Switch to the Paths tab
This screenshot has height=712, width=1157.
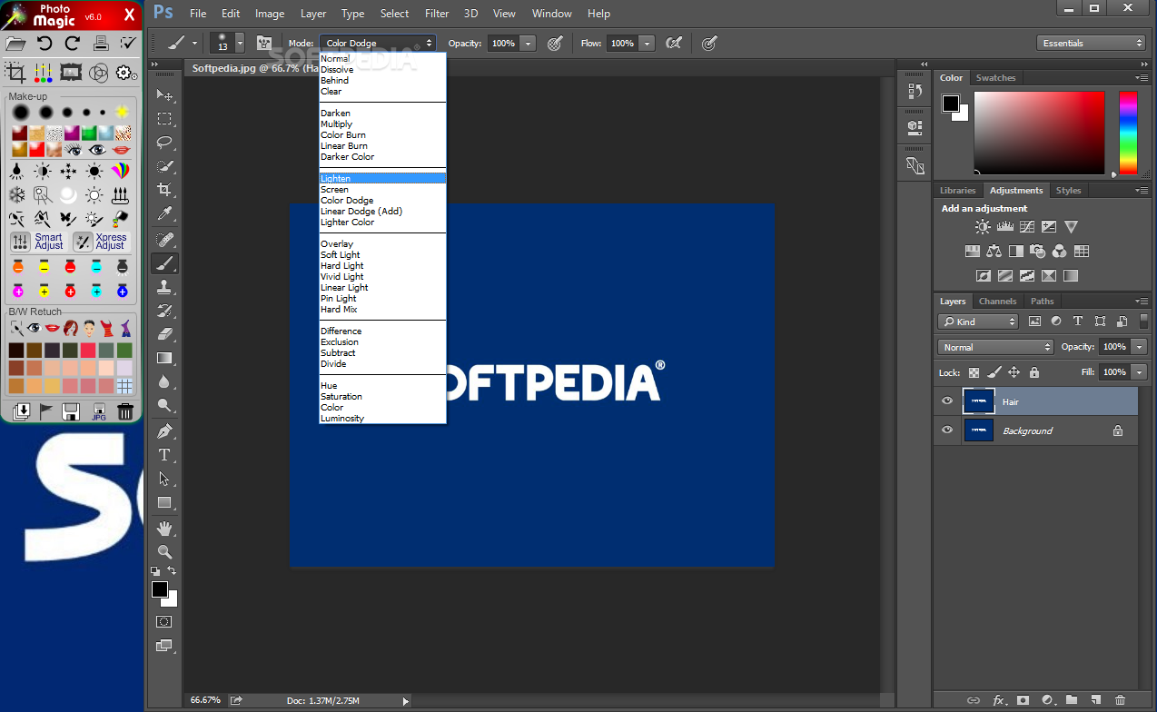1043,302
